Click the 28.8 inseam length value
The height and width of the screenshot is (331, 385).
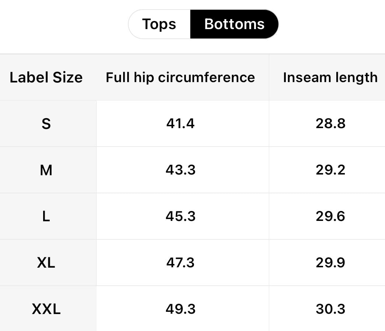click(x=330, y=124)
